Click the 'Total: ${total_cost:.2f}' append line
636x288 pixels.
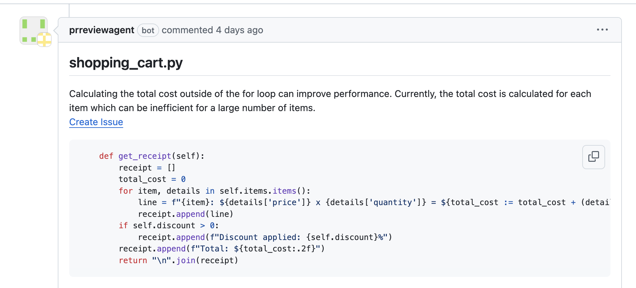[222, 249]
